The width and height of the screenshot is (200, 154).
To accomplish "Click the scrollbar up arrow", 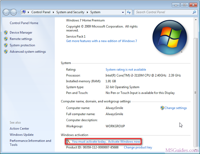I will click(196, 20).
